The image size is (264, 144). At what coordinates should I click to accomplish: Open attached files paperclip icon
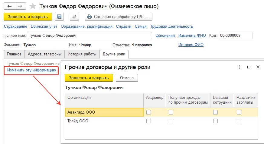tap(74, 17)
